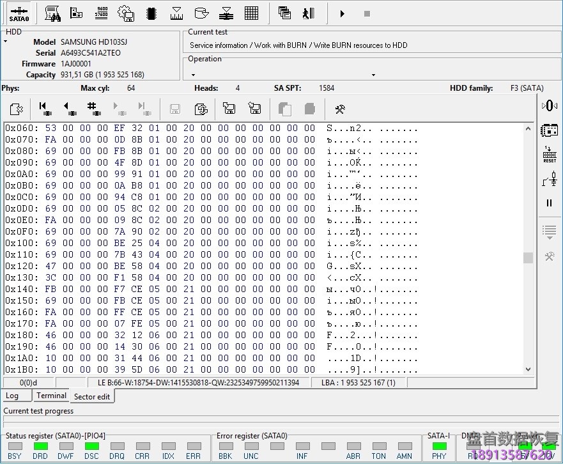
Task: Click the grid table icon in top toolbar
Action: pos(251,13)
